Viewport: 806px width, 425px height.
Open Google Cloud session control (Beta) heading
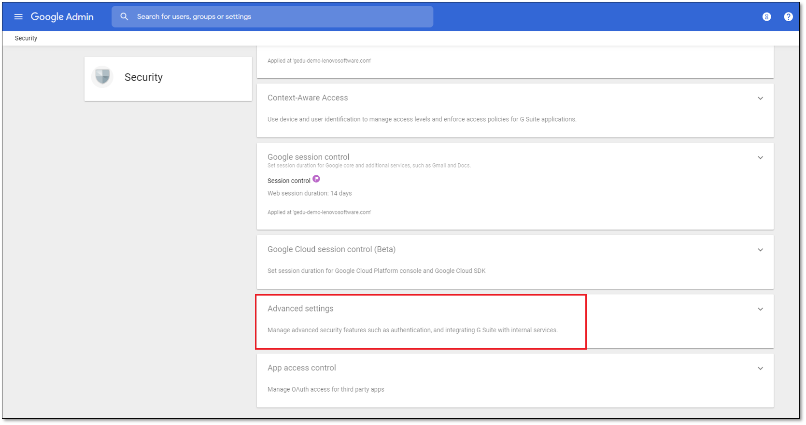[331, 249]
